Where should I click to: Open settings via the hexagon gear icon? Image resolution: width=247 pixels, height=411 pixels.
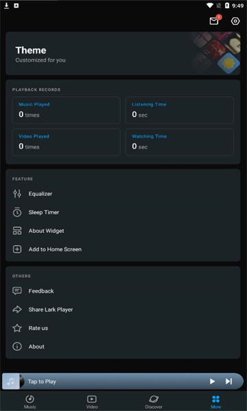235,21
